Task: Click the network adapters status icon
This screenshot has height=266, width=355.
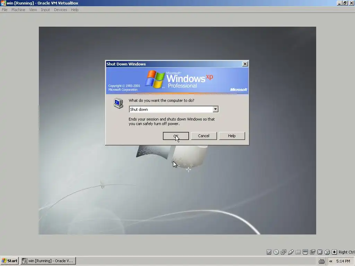Action: (283, 252)
